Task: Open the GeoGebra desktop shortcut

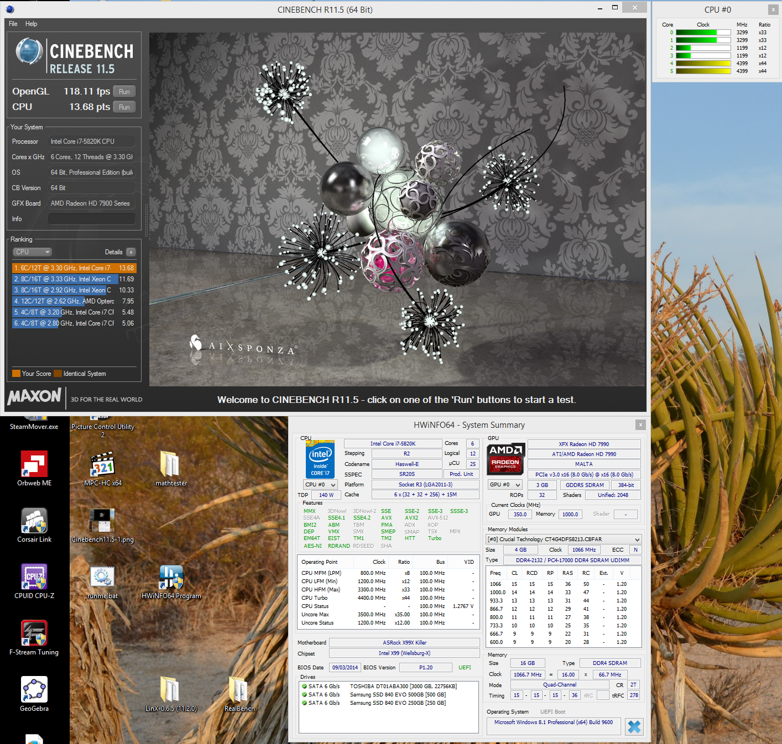Action: tap(34, 690)
